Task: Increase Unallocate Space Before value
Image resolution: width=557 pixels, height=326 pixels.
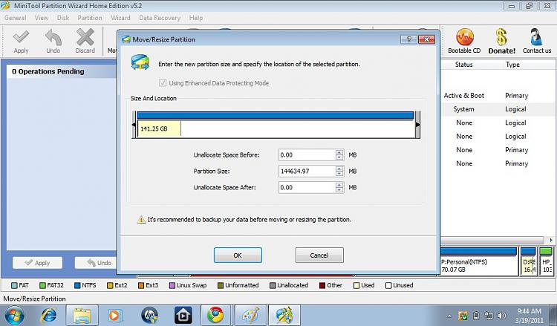Action: pos(339,152)
